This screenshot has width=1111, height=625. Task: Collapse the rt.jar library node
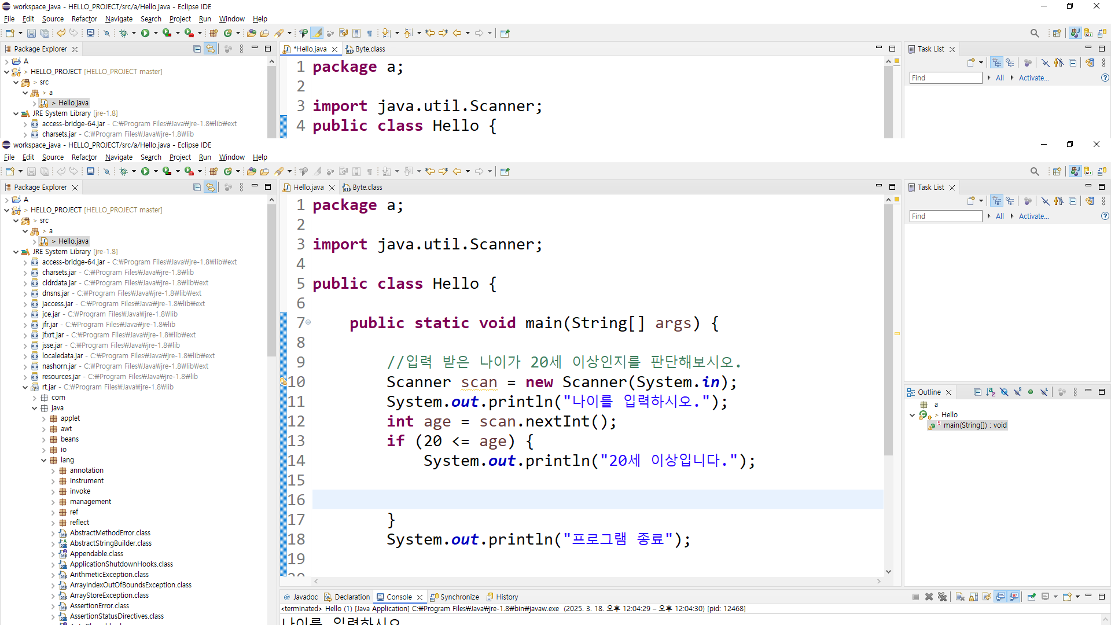25,387
